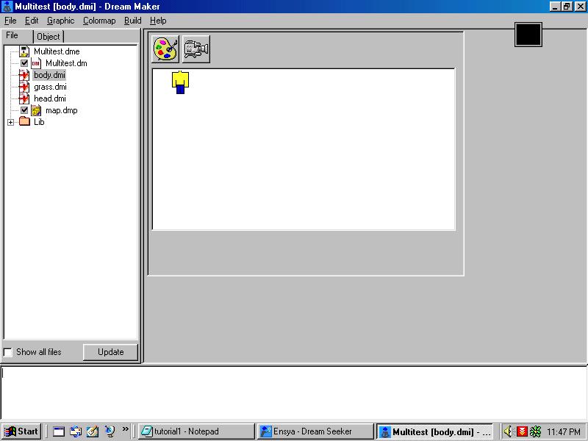Click the map.dmp map file icon
The height and width of the screenshot is (441, 588).
click(37, 110)
